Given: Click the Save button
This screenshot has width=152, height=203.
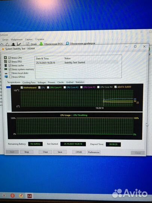Looking at the screenshot, I should click(60, 152).
